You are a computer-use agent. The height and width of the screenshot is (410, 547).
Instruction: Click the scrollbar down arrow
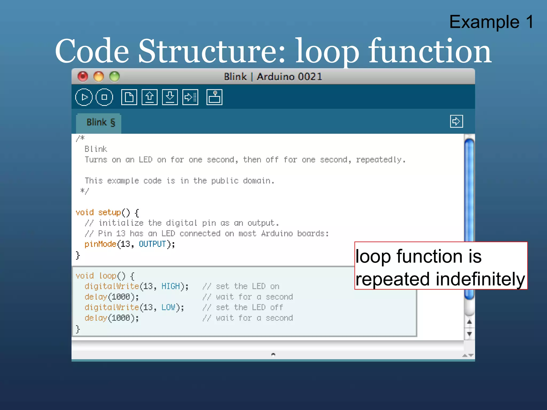click(x=469, y=334)
